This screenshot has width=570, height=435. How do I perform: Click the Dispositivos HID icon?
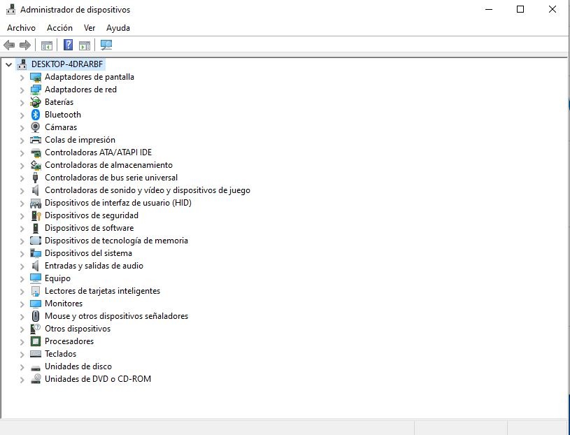tap(35, 203)
